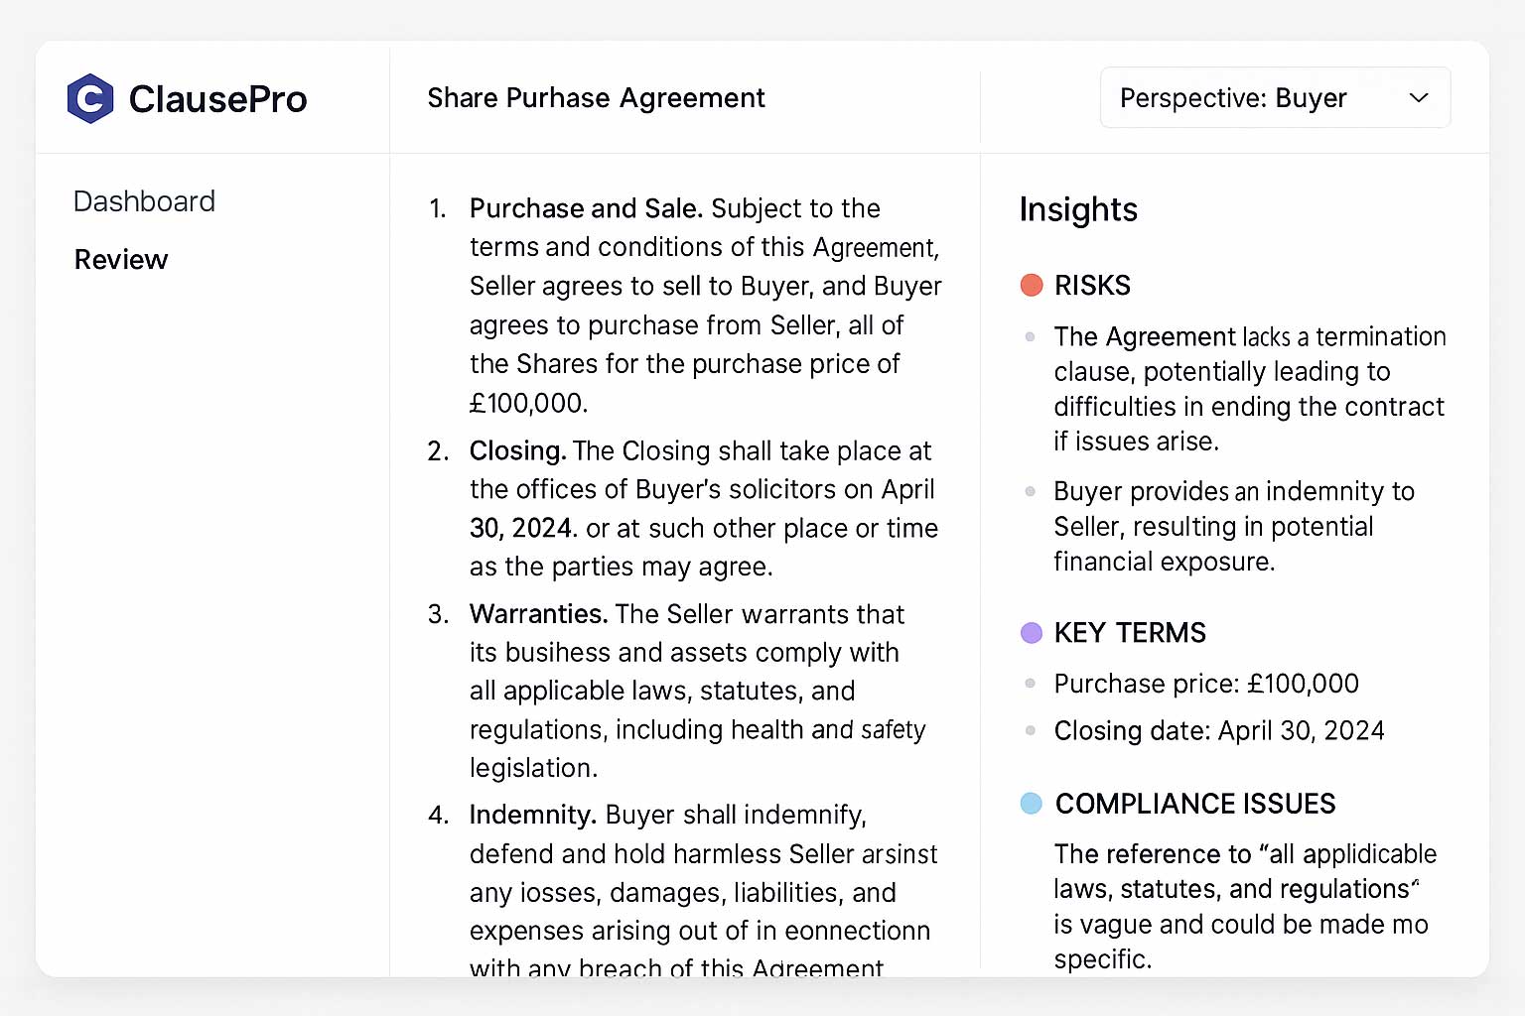1525x1016 pixels.
Task: Select the bullet beside Purchase price key term
Action: click(x=1030, y=684)
